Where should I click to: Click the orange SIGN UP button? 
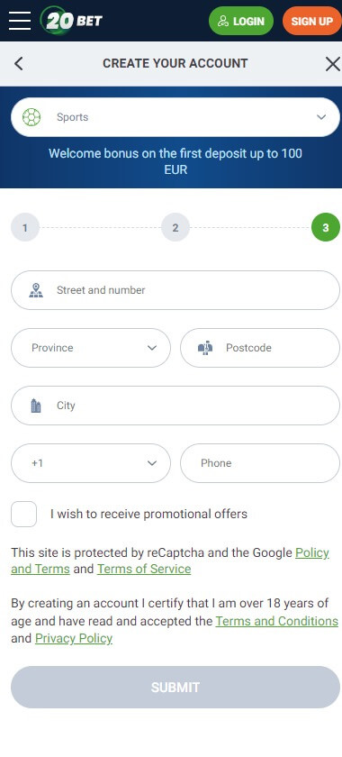point(311,21)
